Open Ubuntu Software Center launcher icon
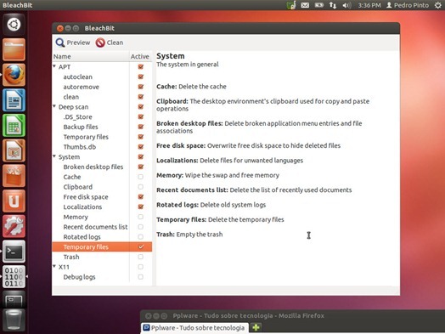 (x=14, y=176)
